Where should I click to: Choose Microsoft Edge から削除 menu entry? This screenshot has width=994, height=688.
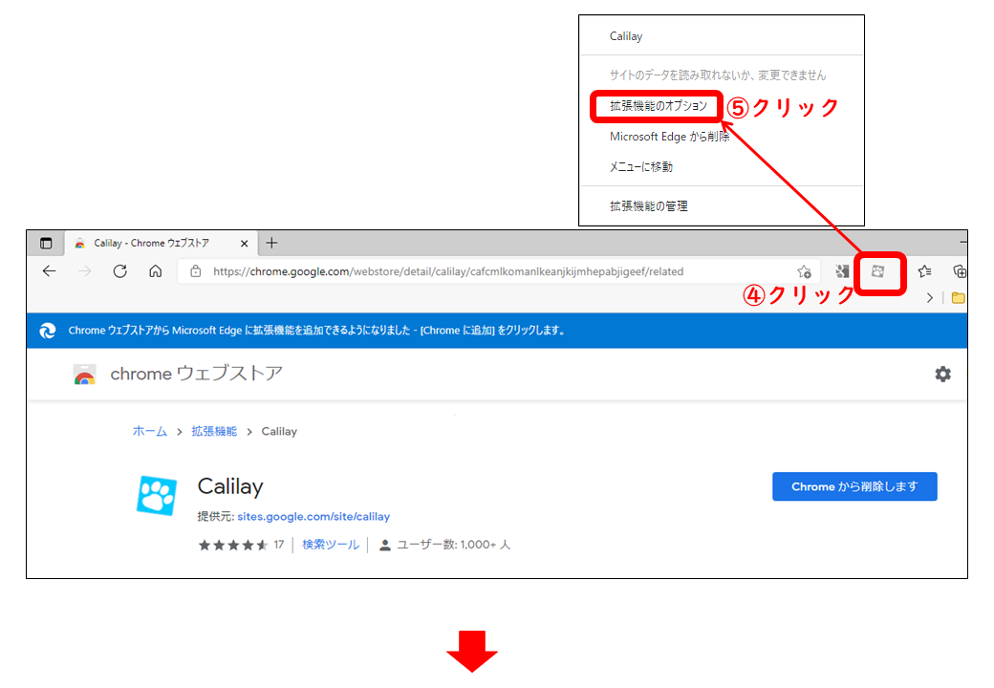669,137
